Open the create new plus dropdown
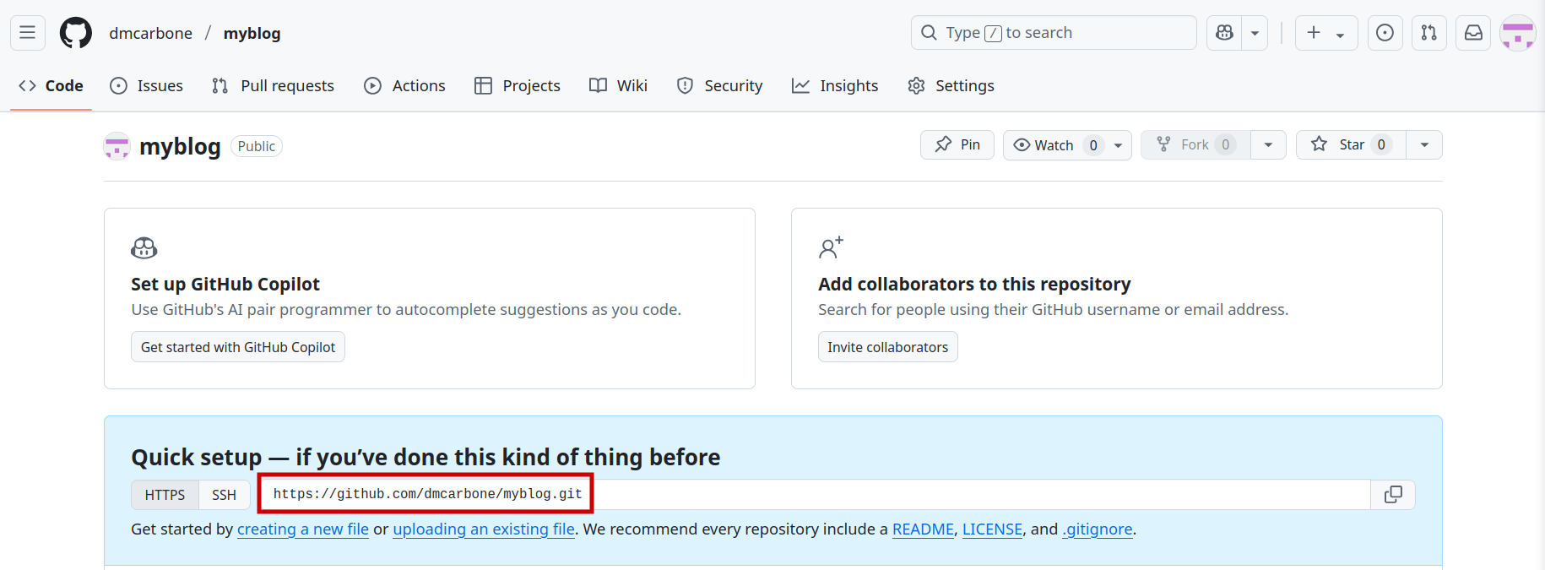Viewport: 1545px width, 570px height. click(1326, 33)
